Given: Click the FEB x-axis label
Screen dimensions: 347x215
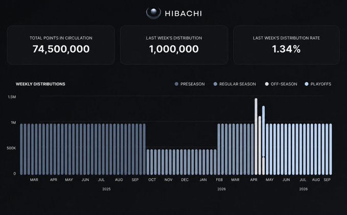Looking at the screenshot, I should (x=219, y=180).
